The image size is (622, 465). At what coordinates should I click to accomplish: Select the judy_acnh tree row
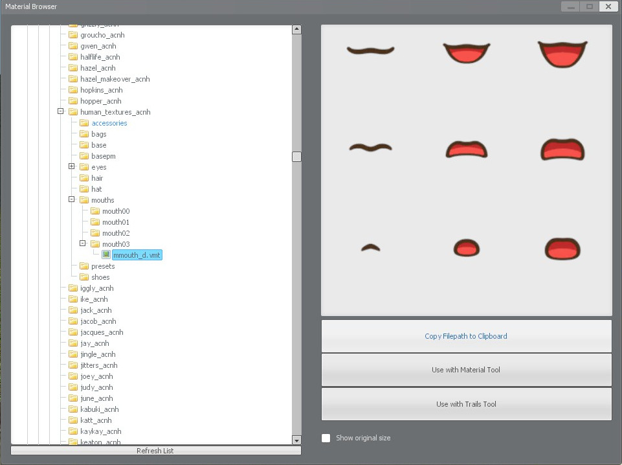tap(97, 387)
